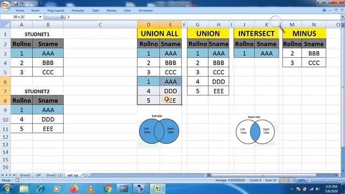Select the STUDNET2 title cell
345x194 pixels.
tap(37, 91)
